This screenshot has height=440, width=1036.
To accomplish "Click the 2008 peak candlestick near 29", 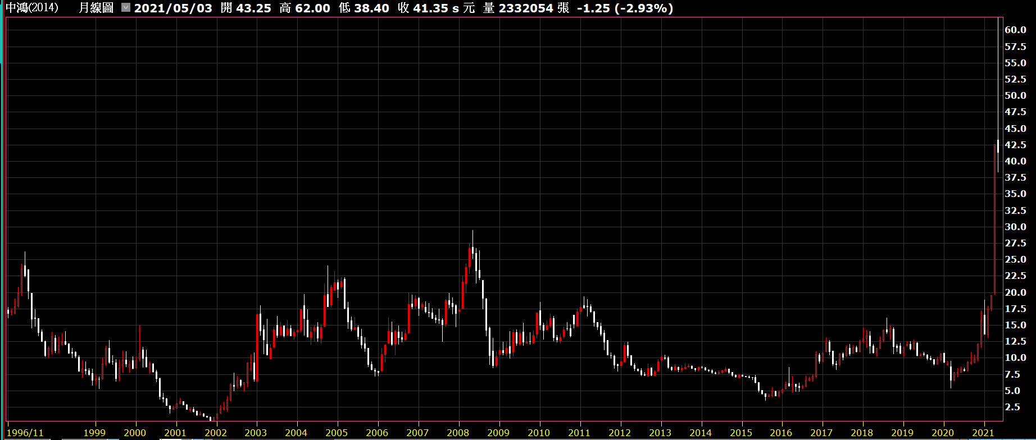I will coord(472,247).
